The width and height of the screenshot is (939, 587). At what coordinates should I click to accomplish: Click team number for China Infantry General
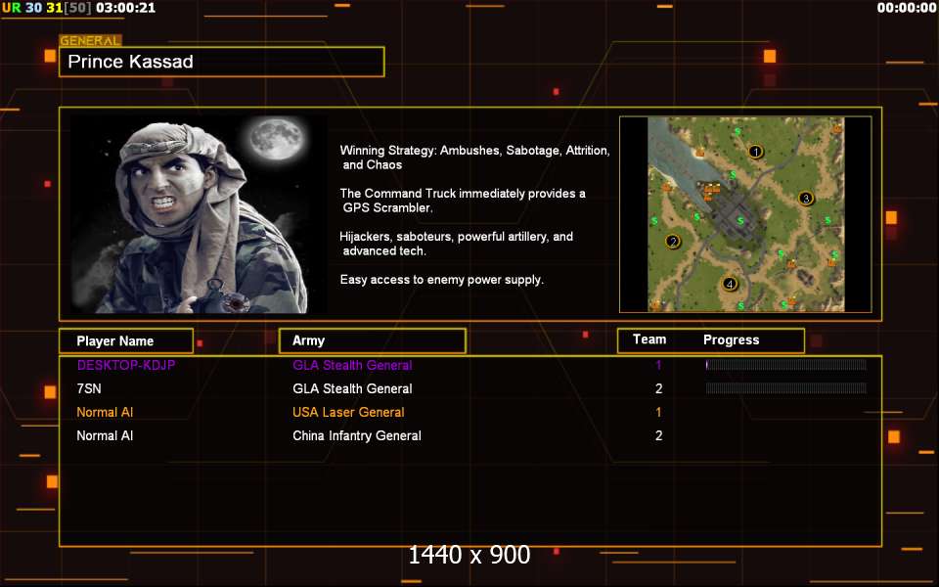(658, 435)
